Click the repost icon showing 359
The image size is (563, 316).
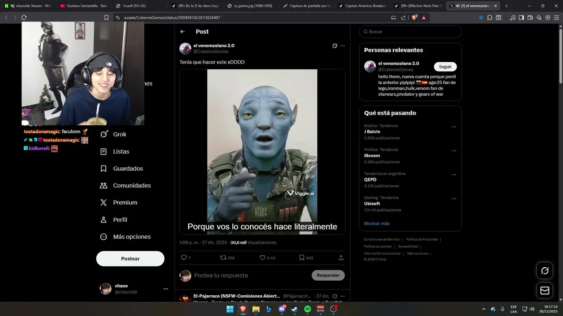227,258
